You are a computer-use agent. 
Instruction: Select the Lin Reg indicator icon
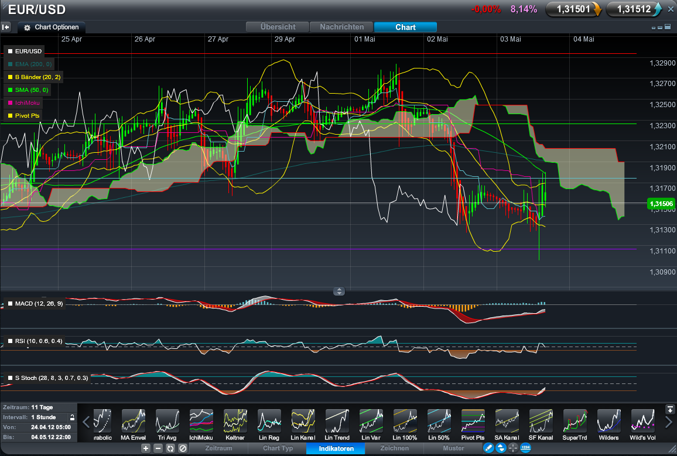(x=269, y=421)
